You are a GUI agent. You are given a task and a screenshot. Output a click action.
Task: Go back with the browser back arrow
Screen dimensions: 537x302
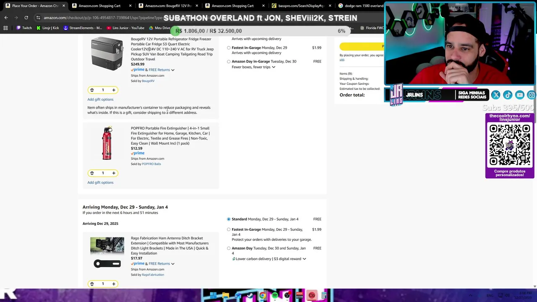(6, 18)
